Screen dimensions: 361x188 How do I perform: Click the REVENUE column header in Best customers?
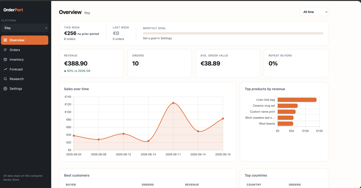tap(192, 185)
